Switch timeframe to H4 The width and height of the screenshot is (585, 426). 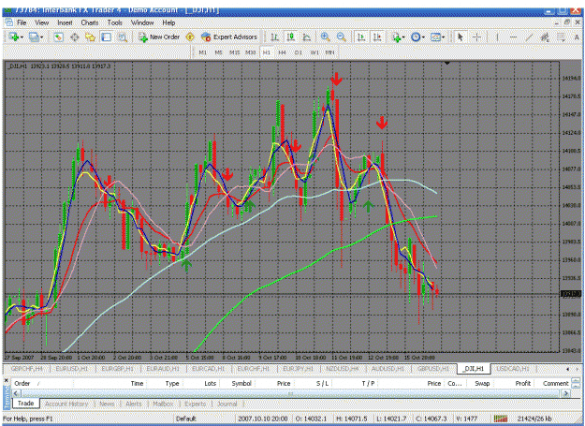coord(282,52)
